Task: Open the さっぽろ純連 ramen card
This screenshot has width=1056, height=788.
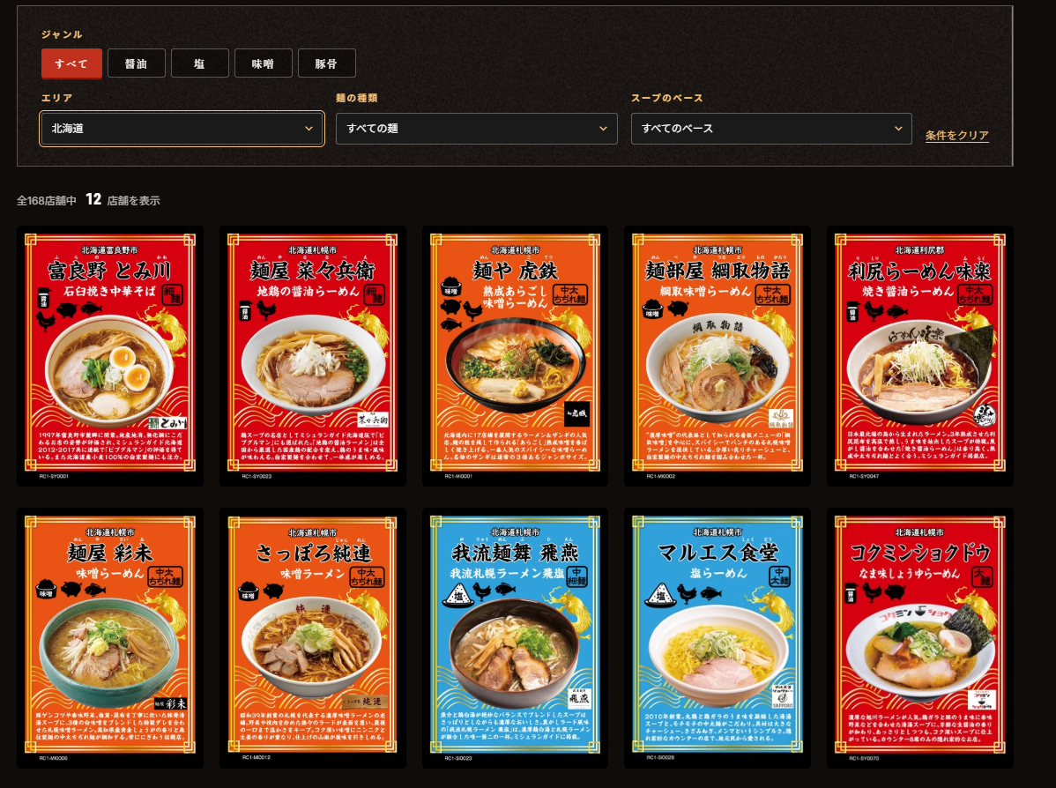Action: click(313, 638)
